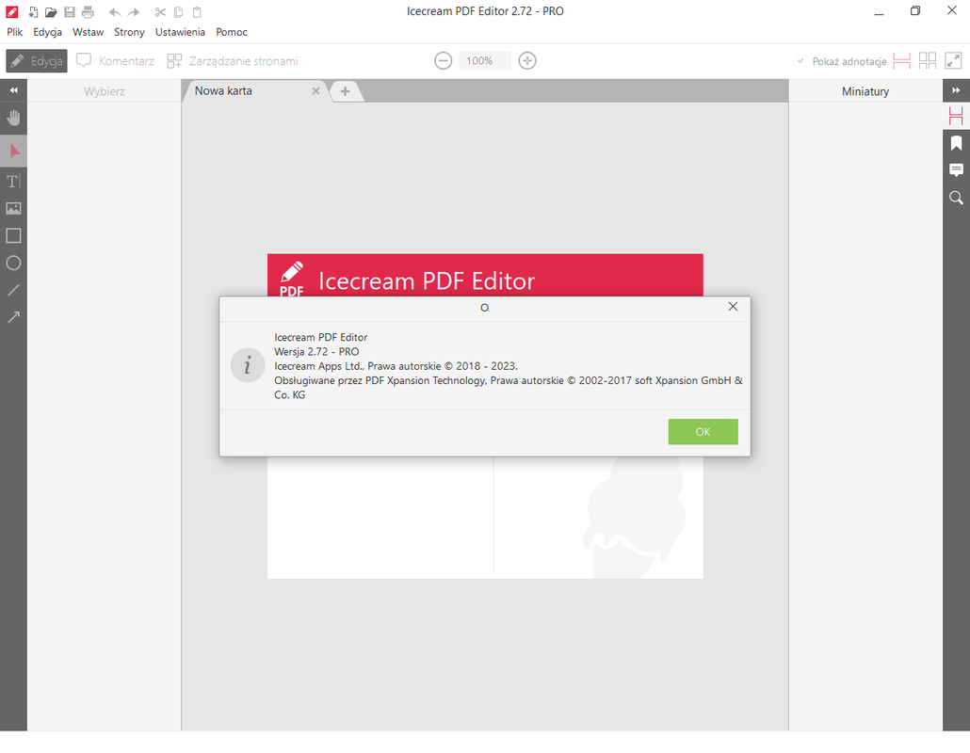Save document using the floppy disk icon

[70, 11]
